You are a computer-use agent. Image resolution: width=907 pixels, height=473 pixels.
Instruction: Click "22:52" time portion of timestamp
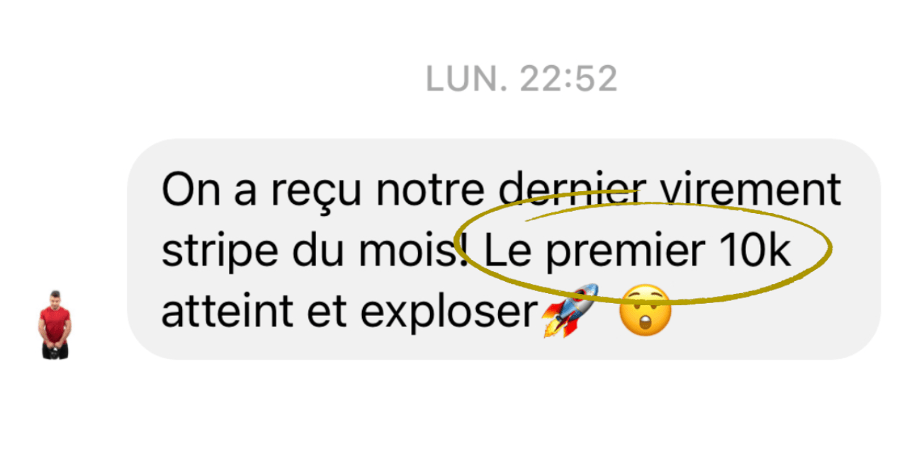[x=568, y=79]
